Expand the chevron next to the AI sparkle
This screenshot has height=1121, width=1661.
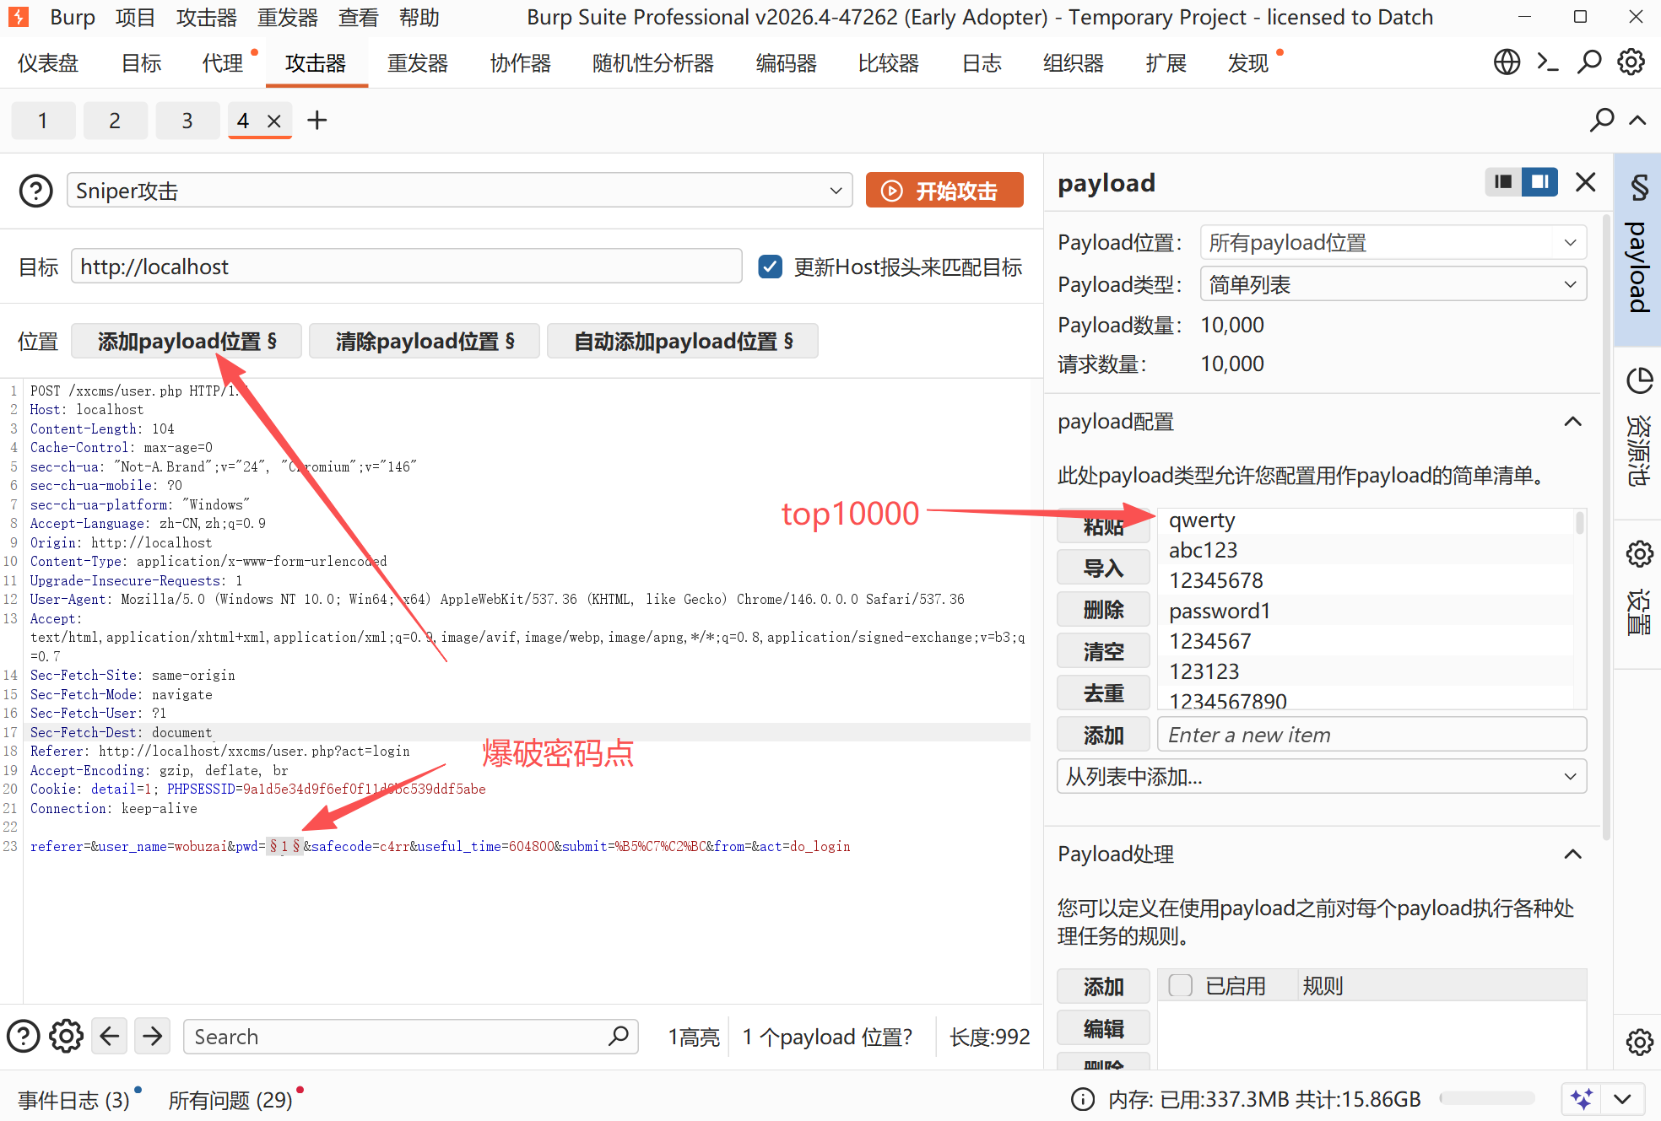(1622, 1099)
